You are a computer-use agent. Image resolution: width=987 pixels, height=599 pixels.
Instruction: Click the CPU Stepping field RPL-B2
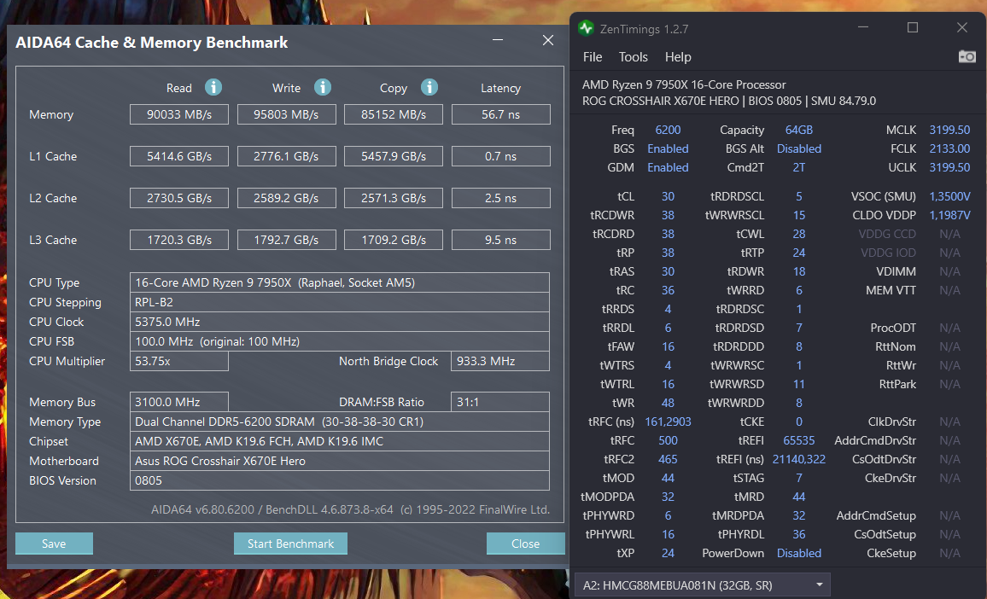pos(340,302)
